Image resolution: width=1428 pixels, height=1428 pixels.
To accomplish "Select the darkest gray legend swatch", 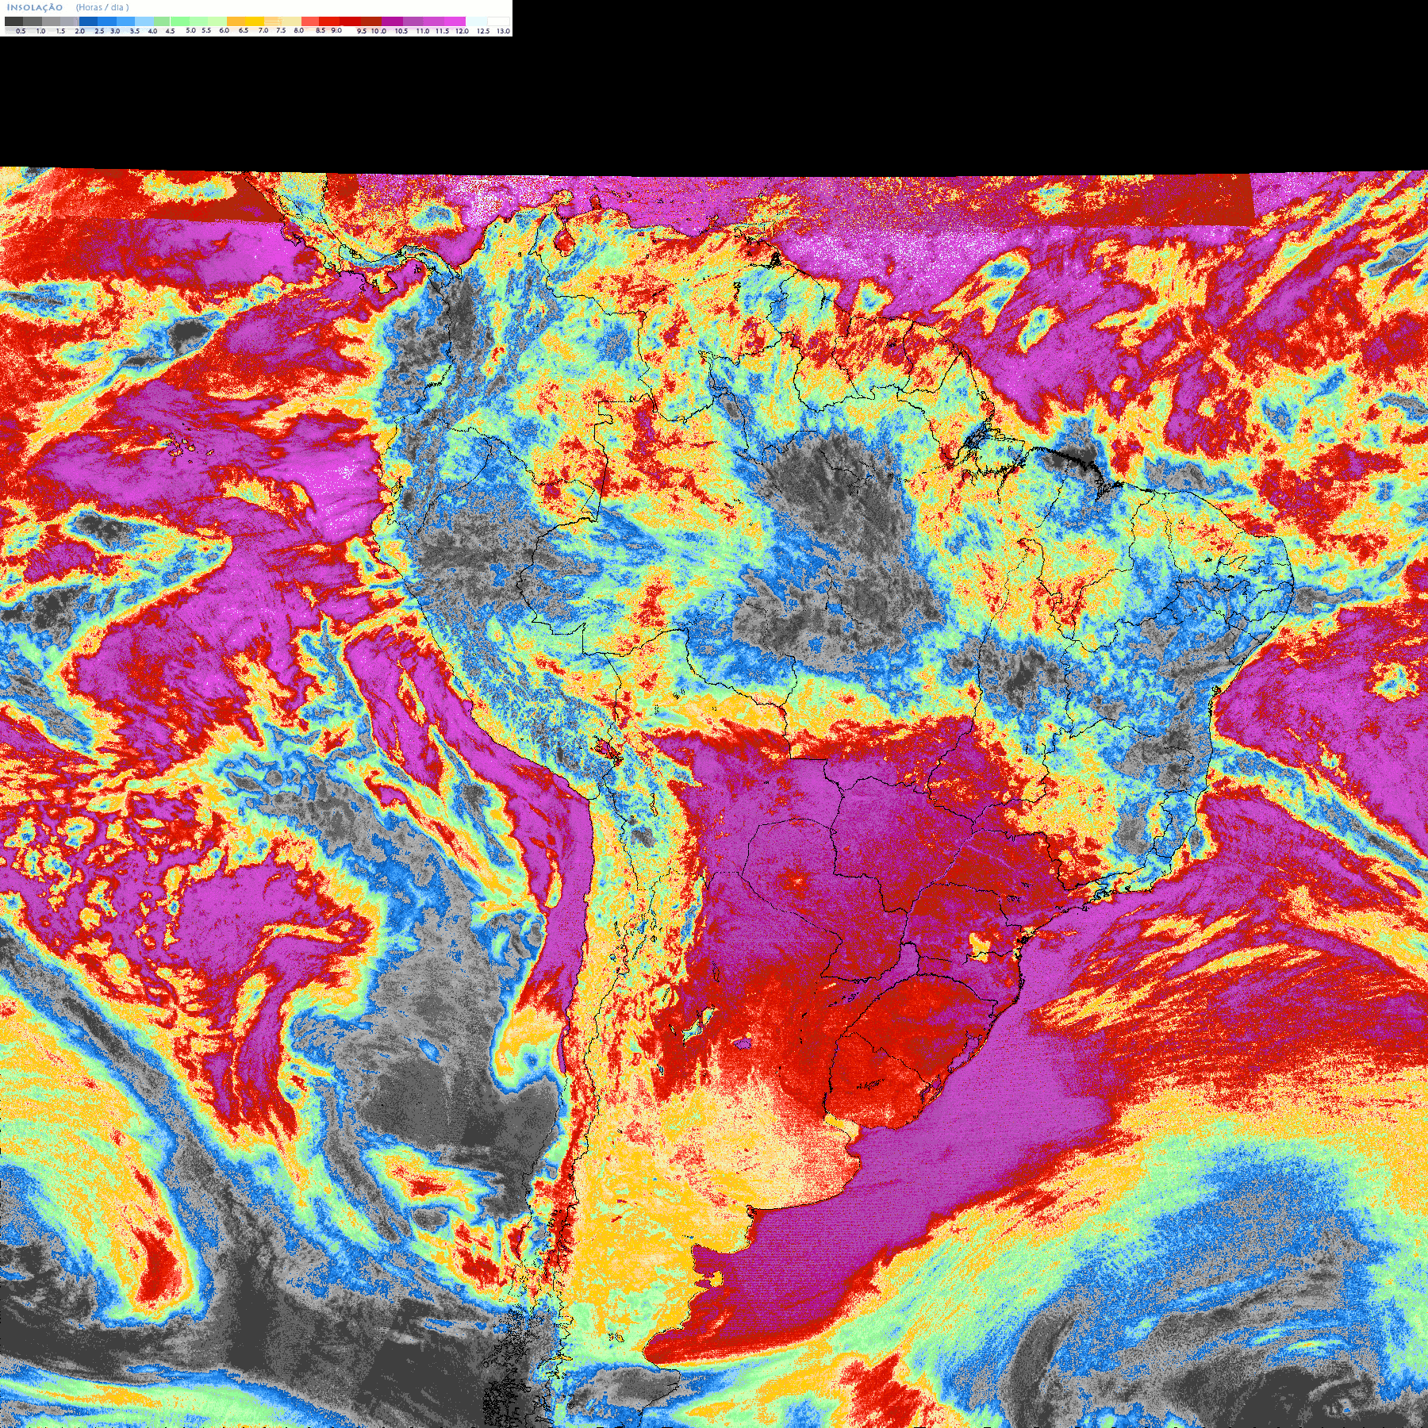I will [x=13, y=21].
